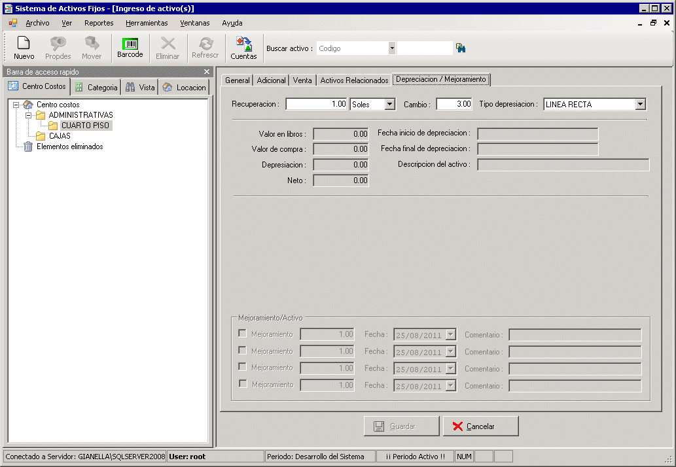Open the Tipo depresiacion LINEA RECTA dropdown
This screenshot has width=676, height=467.
coord(640,104)
